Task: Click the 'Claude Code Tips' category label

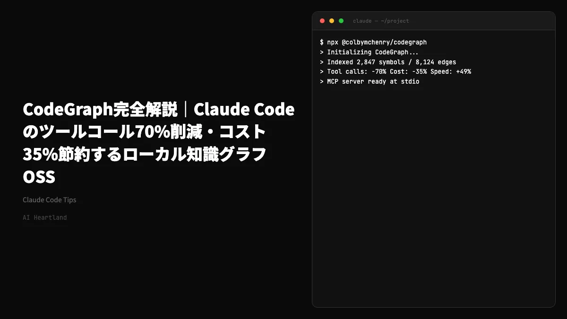Action: point(50,200)
